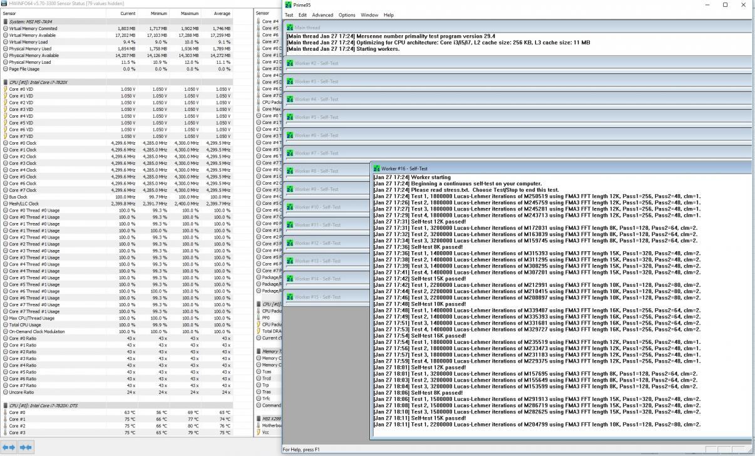
Task: Click the Worker #3 - Self-Test window icon
Action: click(290, 81)
